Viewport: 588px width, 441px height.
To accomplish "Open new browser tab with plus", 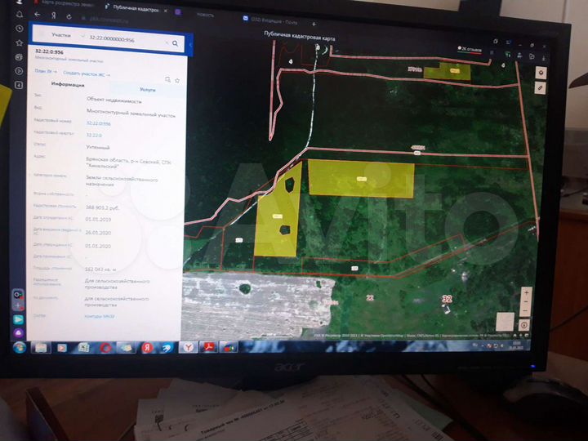I will (x=314, y=24).
